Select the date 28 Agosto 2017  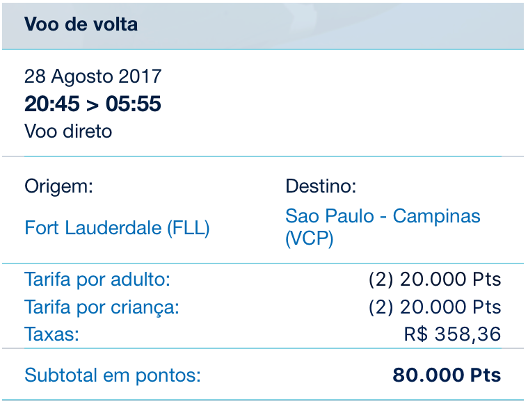93,76
